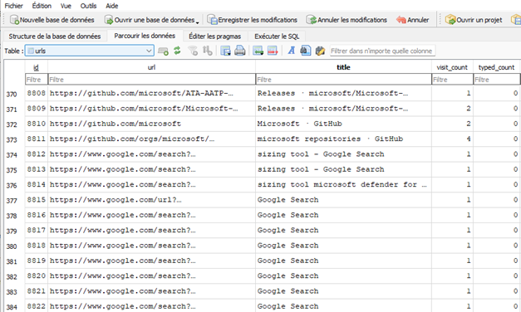Click the cell with id 8808
The width and height of the screenshot is (521, 312).
point(37,93)
